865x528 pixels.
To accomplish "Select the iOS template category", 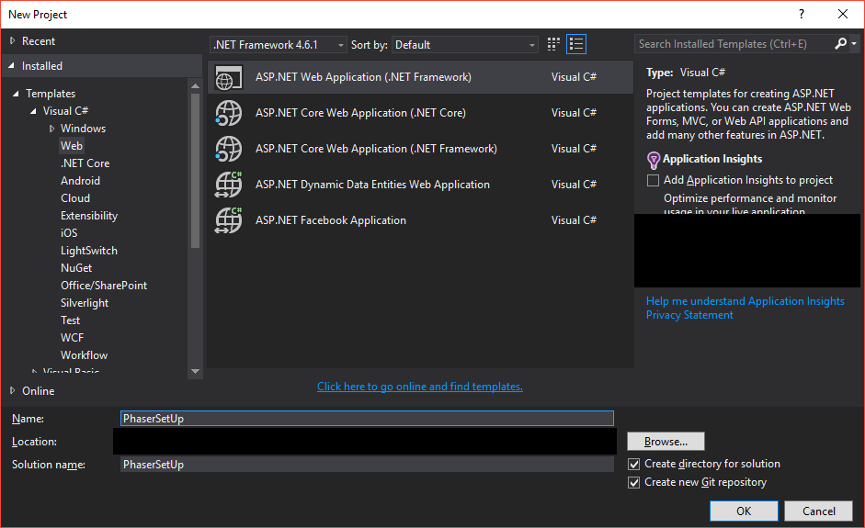I will [x=69, y=233].
